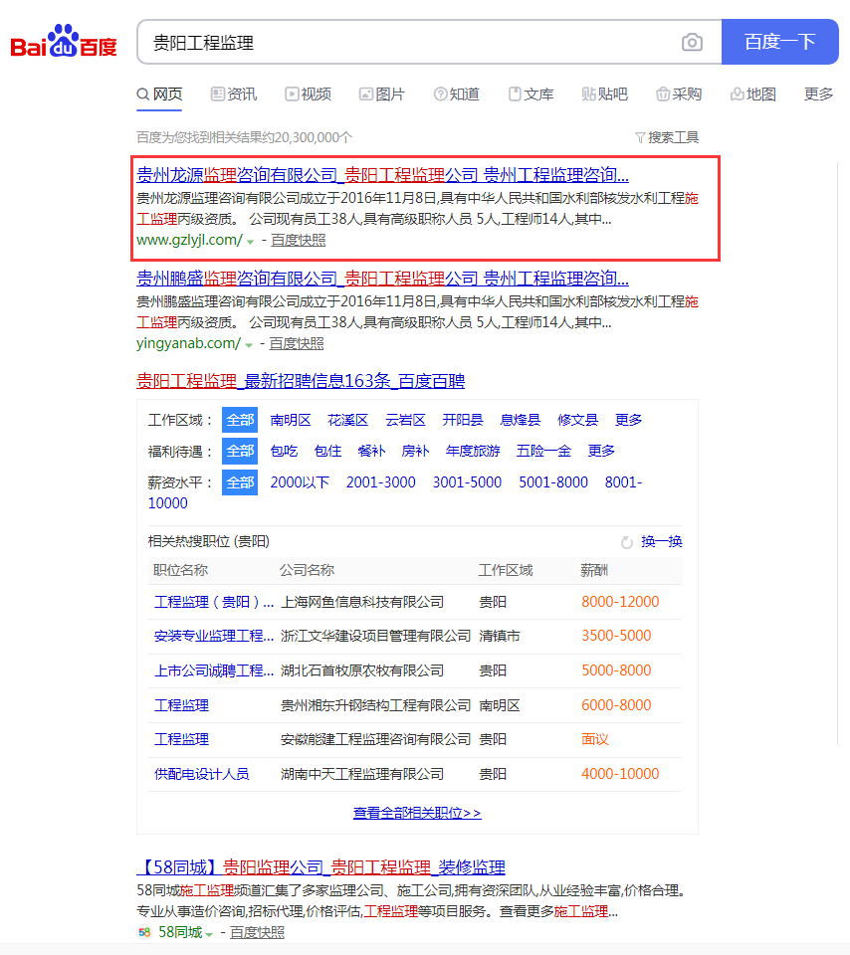The height and width of the screenshot is (955, 850).
Task: Click the camera image search icon
Action: click(692, 42)
